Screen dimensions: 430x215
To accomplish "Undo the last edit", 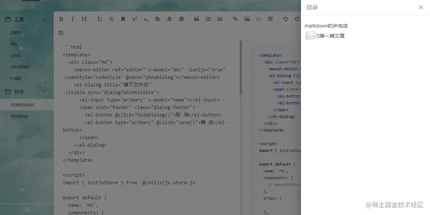I will tap(286, 19).
